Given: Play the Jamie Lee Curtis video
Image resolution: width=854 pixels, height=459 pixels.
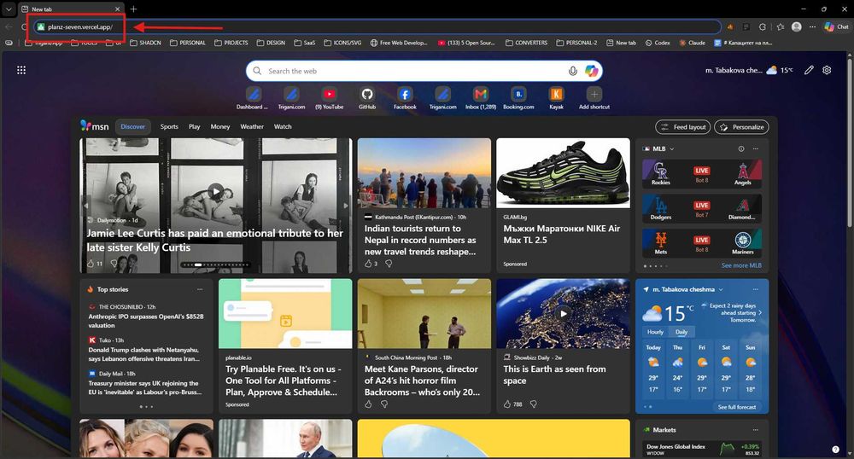Looking at the screenshot, I should pos(216,191).
